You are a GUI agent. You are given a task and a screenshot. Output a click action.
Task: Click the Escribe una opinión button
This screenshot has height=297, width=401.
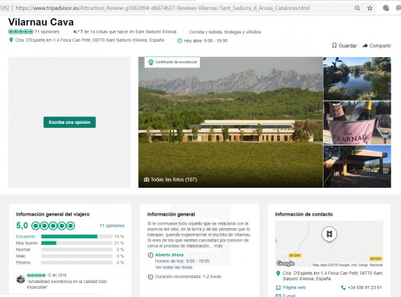click(x=70, y=122)
